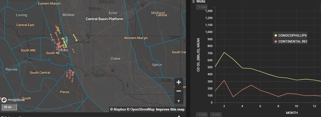Click the red Continental Resources legend dot
The width and height of the screenshot is (321, 117).
(275, 42)
